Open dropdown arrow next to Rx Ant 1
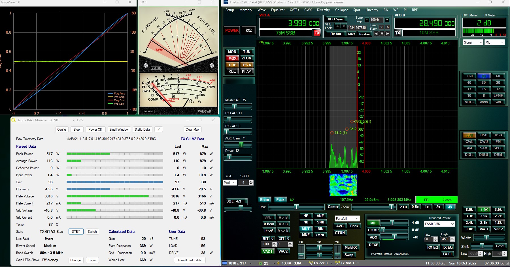 click(331, 263)
